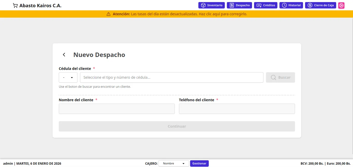Focus the cédula number input field
Image resolution: width=353 pixels, height=167 pixels.
tap(171, 77)
